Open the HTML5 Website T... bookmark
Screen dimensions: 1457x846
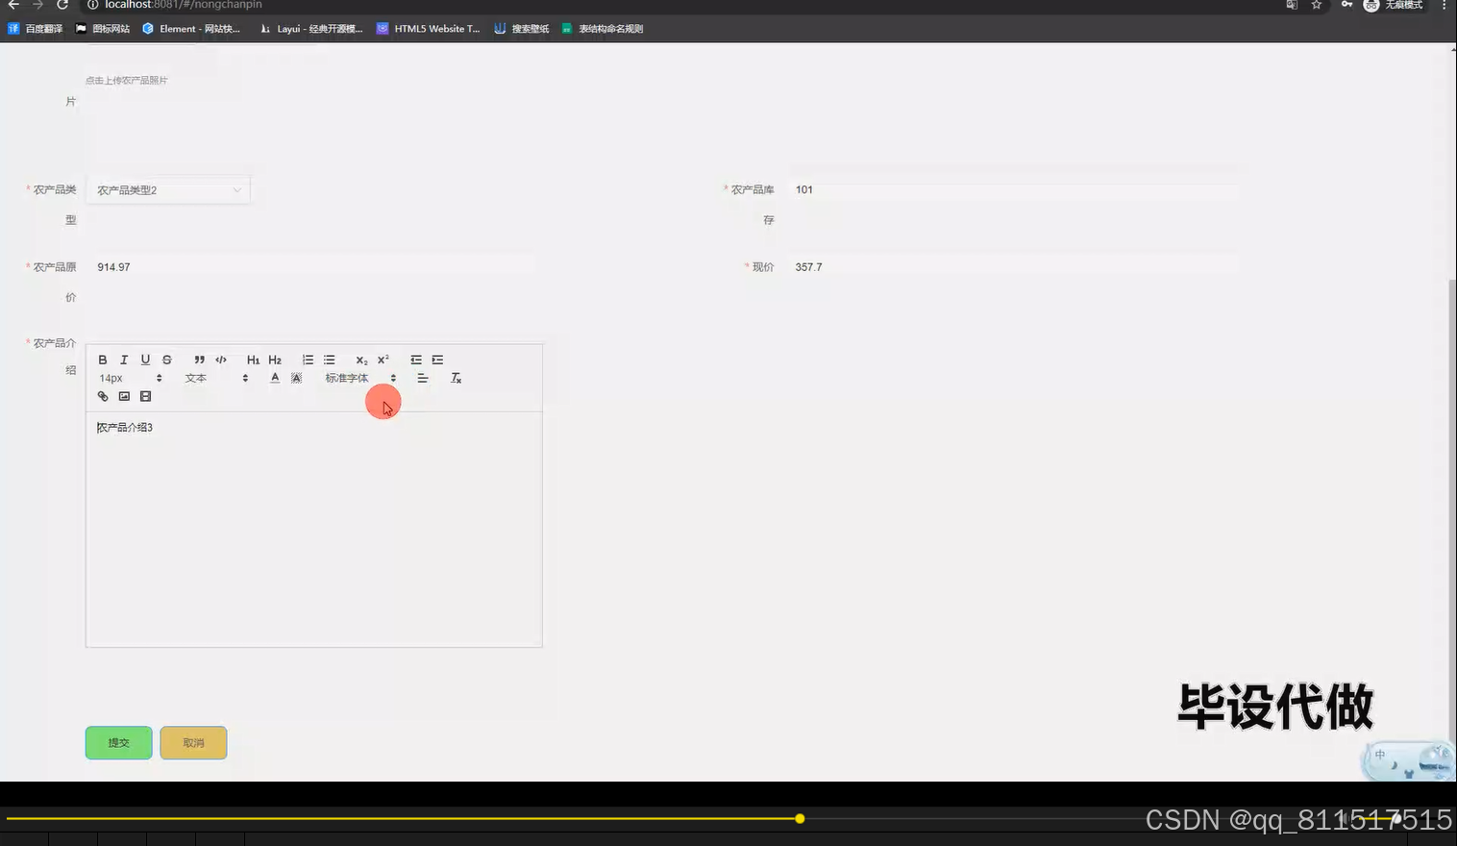(x=429, y=29)
